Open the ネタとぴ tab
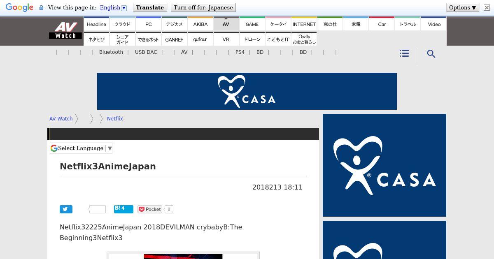The width and height of the screenshot is (494, 259). pyautogui.click(x=96, y=39)
